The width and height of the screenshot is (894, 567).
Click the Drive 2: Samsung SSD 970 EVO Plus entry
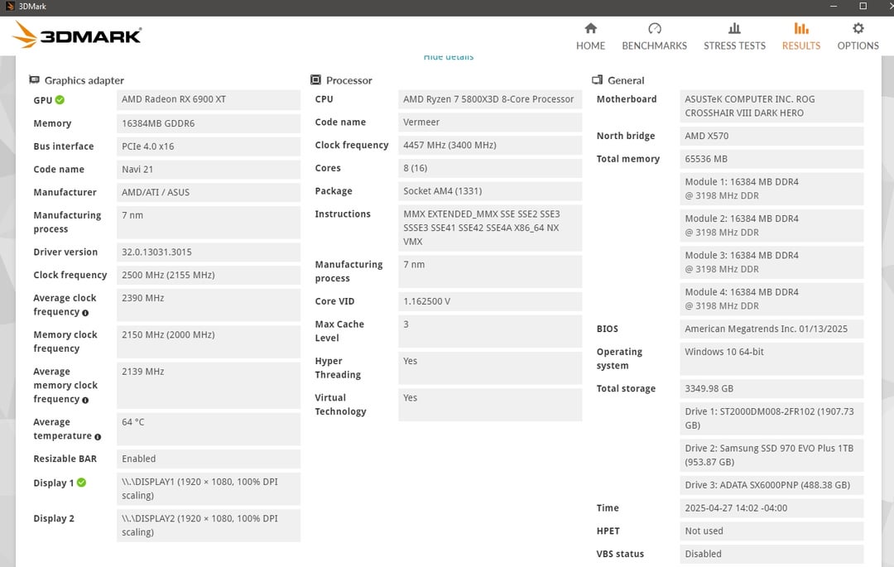pyautogui.click(x=771, y=454)
